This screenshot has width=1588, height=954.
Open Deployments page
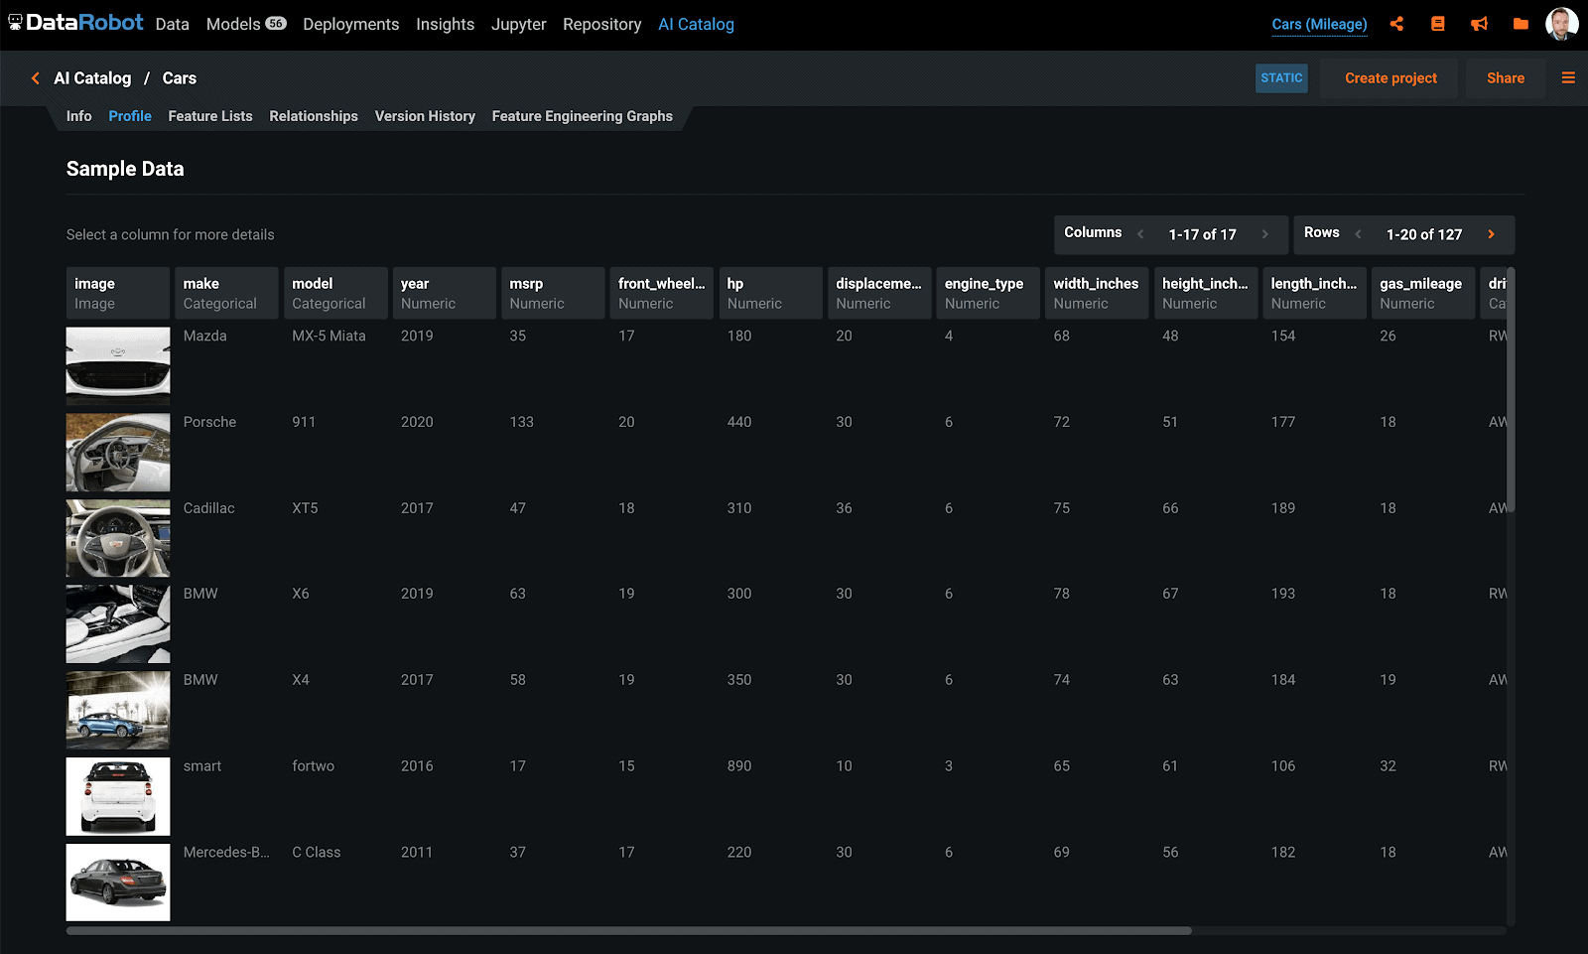(350, 24)
